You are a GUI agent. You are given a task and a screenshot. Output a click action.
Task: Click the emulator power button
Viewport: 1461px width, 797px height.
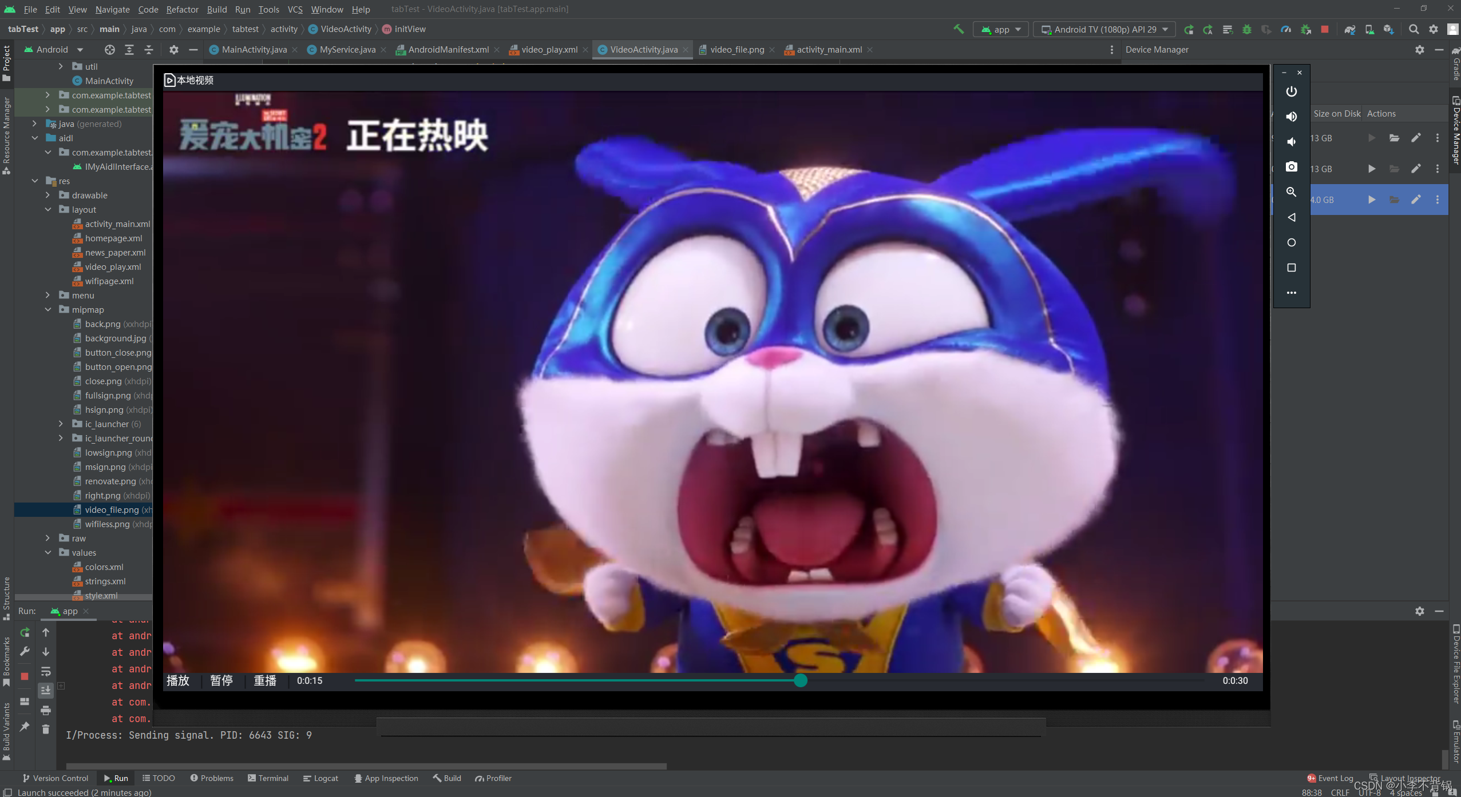(x=1291, y=91)
